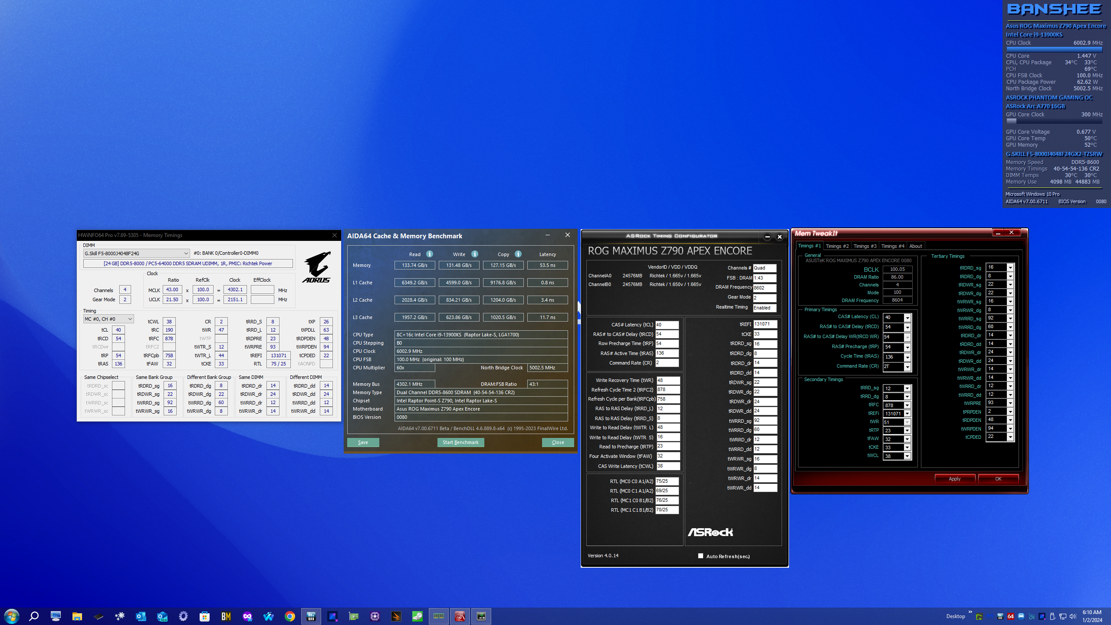Click Memory Latency 53.5 ns result
This screenshot has width=1111, height=625.
point(547,265)
